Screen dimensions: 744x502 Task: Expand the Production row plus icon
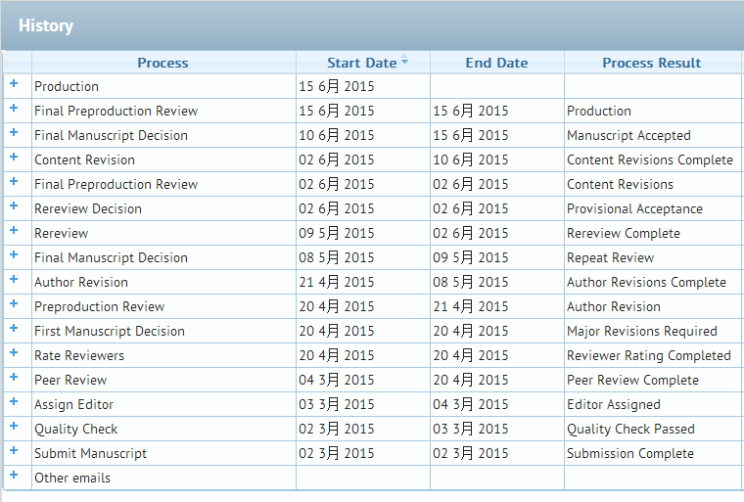(14, 84)
